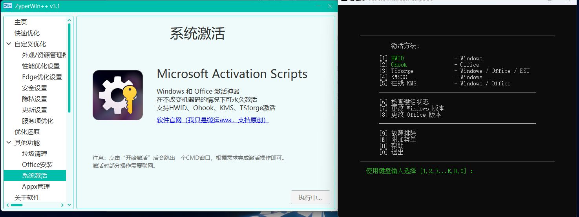Select 服务项优化 in the sidebar
This screenshot has width=579, height=217.
(x=38, y=121)
